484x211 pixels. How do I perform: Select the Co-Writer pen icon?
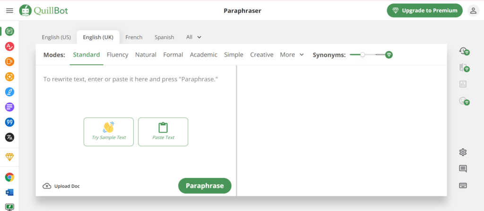(9, 92)
